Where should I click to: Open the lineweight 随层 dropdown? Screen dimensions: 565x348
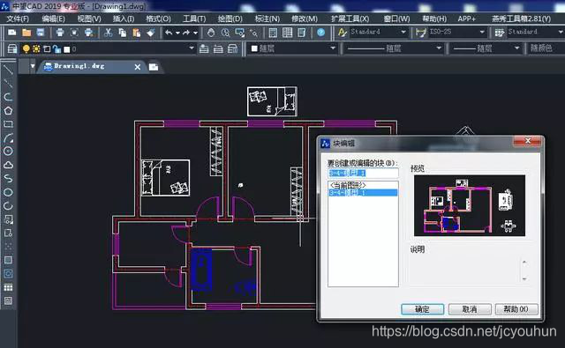coord(517,48)
